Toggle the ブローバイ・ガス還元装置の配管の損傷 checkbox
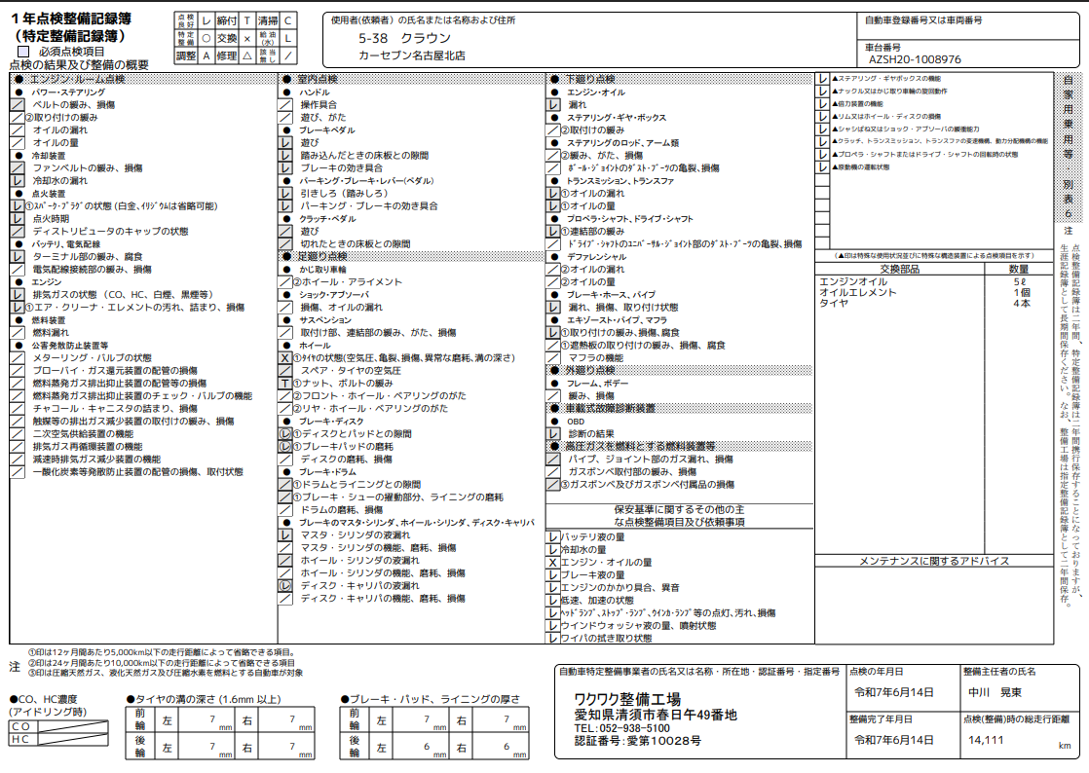 pyautogui.click(x=18, y=371)
